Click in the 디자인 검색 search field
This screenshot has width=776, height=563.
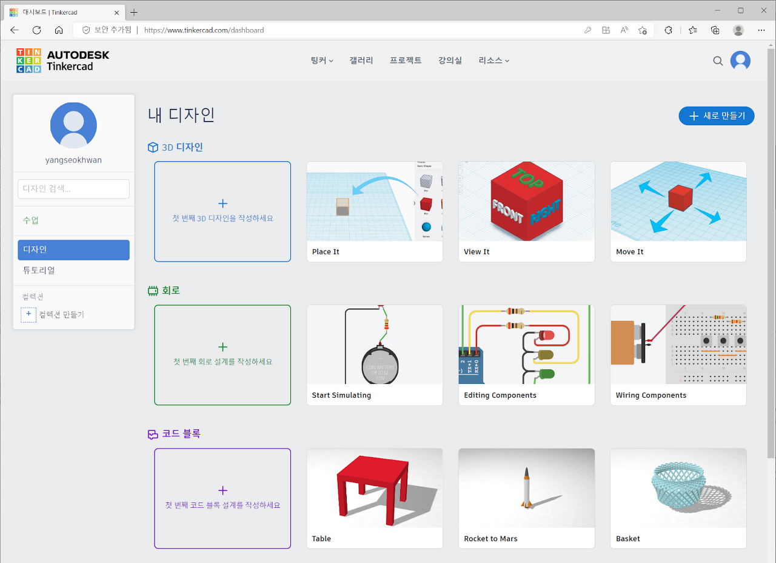[x=73, y=189]
